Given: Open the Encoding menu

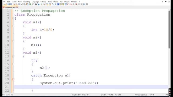Looking at the screenshot, I should [x=26, y=2].
